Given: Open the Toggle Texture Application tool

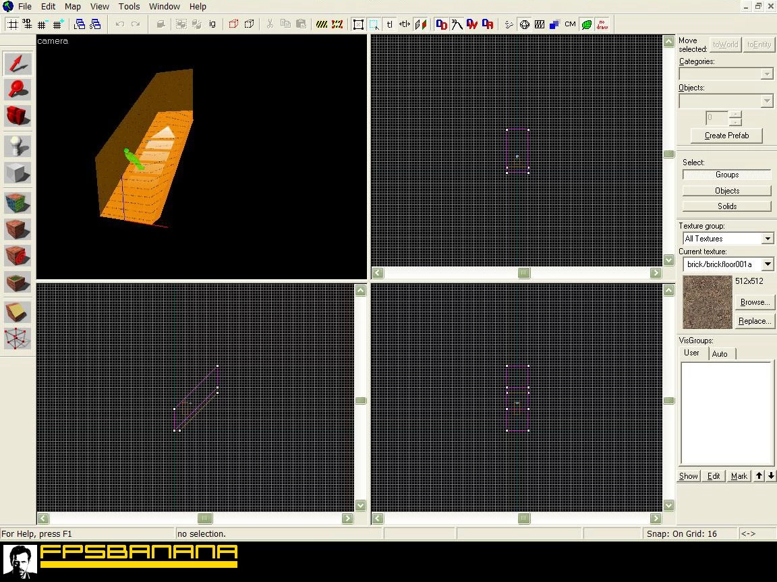Looking at the screenshot, I should (18, 203).
